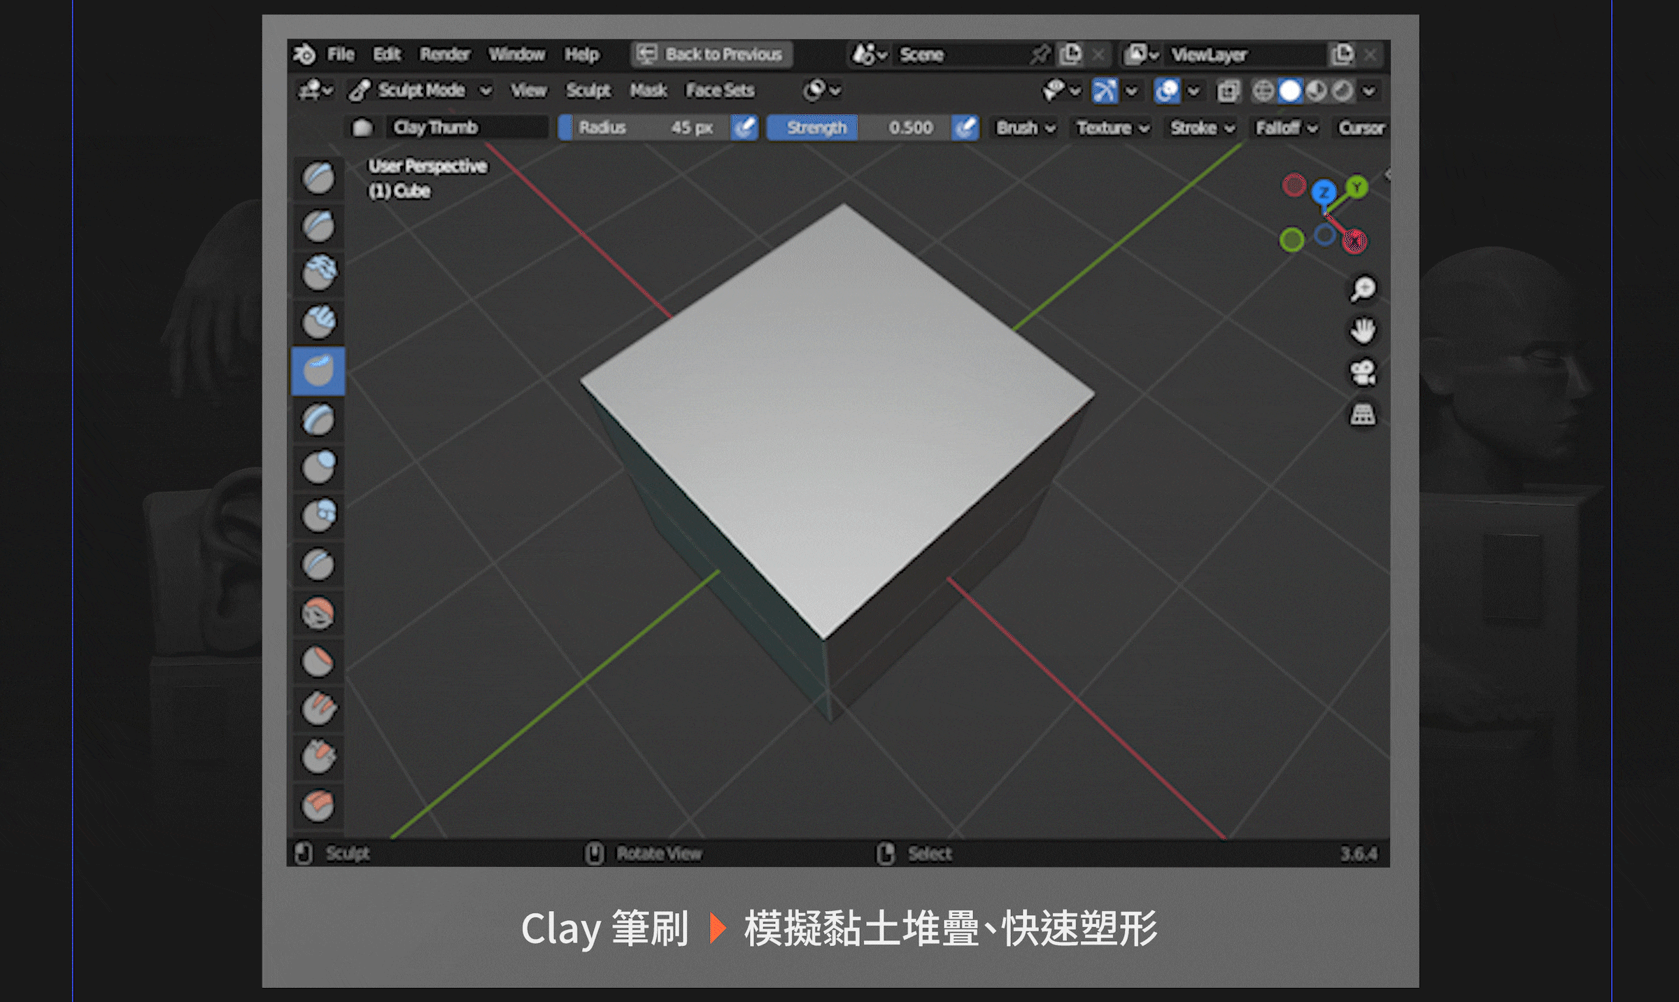
Task: Open the Face Sets menu
Action: pos(720,90)
